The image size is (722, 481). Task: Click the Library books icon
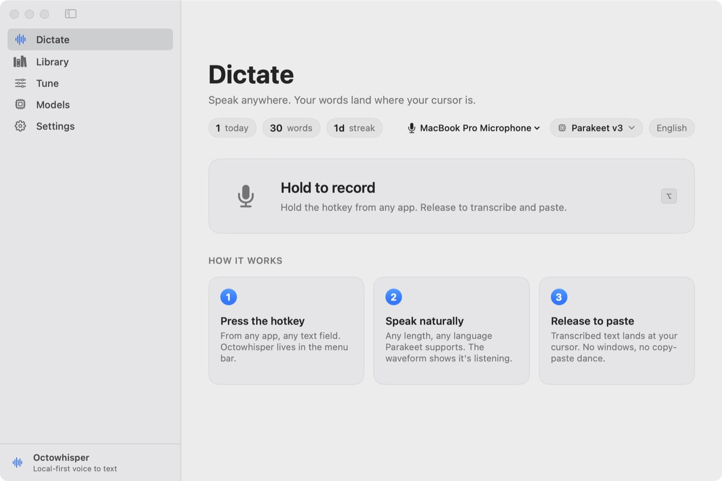(20, 62)
